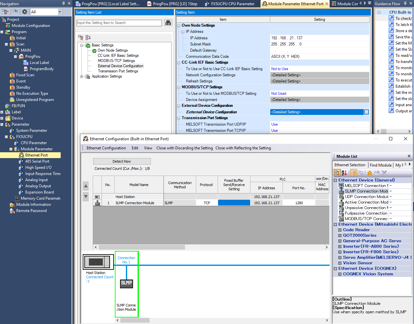The image size is (414, 324).
Task: Click the Module Configuration icon in Navigation
Action: coord(8,26)
